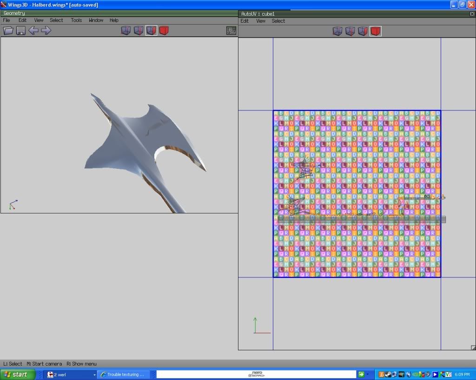Click the Nero Search input field
This screenshot has width=476, height=380.
click(256, 374)
